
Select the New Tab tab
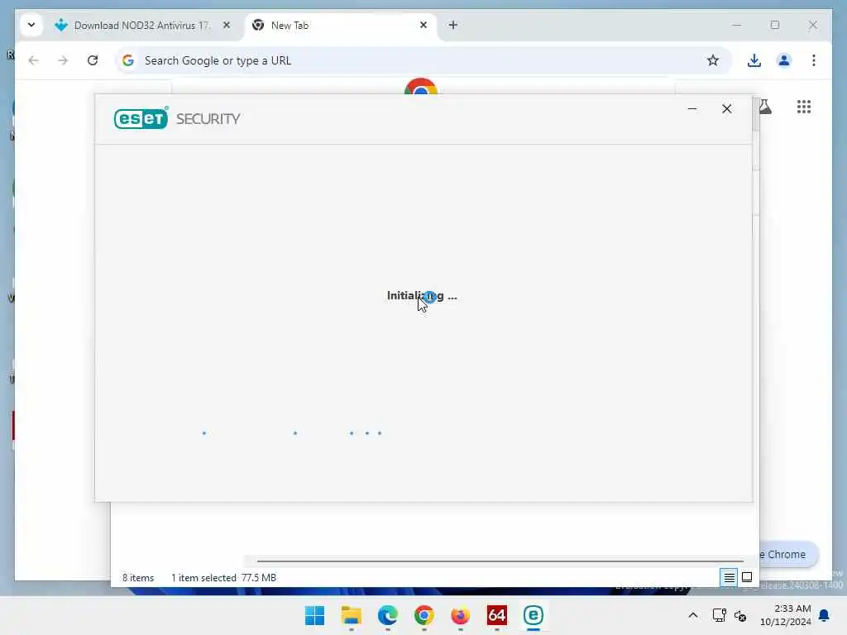tap(340, 26)
